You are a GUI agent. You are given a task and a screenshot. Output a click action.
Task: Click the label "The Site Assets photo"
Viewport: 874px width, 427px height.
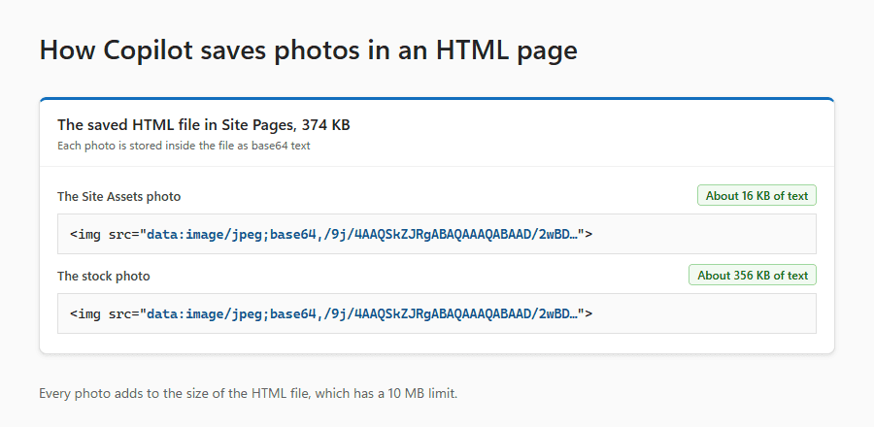coord(118,197)
